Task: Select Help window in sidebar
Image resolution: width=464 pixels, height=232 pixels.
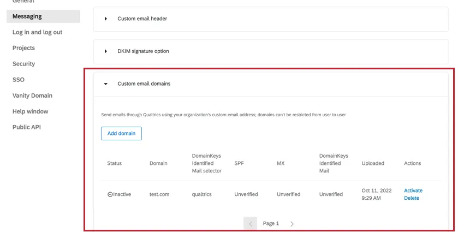Action: pyautogui.click(x=30, y=111)
